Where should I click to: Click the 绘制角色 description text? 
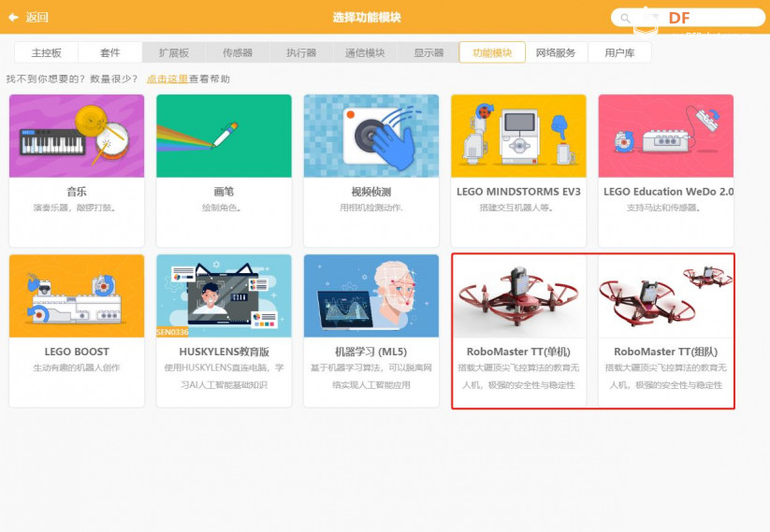pos(222,208)
